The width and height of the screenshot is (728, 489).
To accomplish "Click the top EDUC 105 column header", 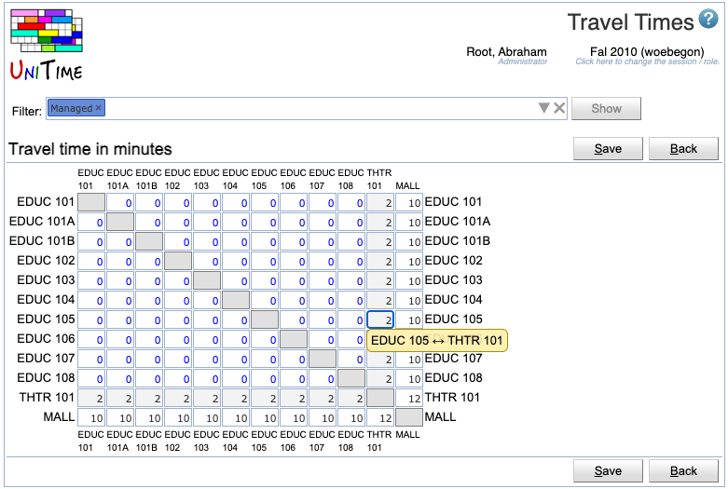I will click(x=264, y=179).
